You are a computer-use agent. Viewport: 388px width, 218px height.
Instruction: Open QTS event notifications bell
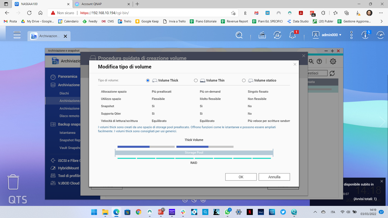coord(293,35)
